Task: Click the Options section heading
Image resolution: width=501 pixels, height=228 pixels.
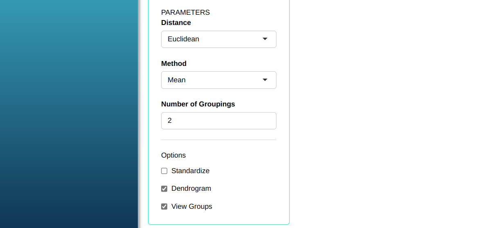Action: (173, 155)
